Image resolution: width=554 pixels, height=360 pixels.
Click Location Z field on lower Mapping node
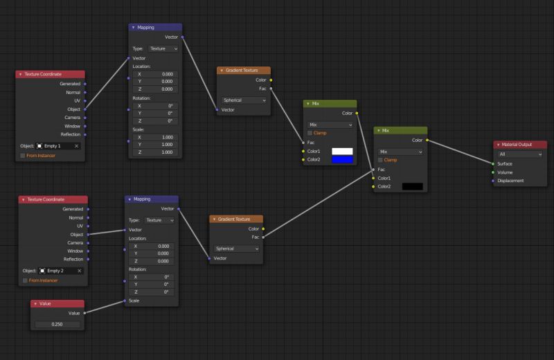point(151,261)
